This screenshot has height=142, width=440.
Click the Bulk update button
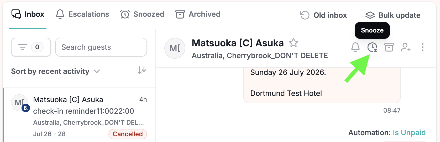tap(393, 15)
